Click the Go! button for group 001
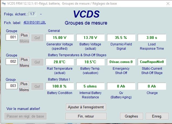172x124 pixels. tap(37, 38)
